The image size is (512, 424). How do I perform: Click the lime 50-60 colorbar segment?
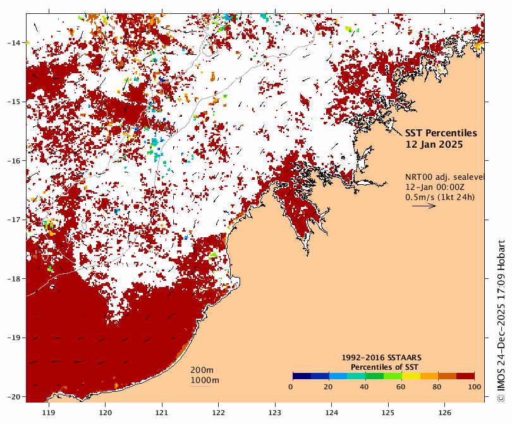point(393,376)
